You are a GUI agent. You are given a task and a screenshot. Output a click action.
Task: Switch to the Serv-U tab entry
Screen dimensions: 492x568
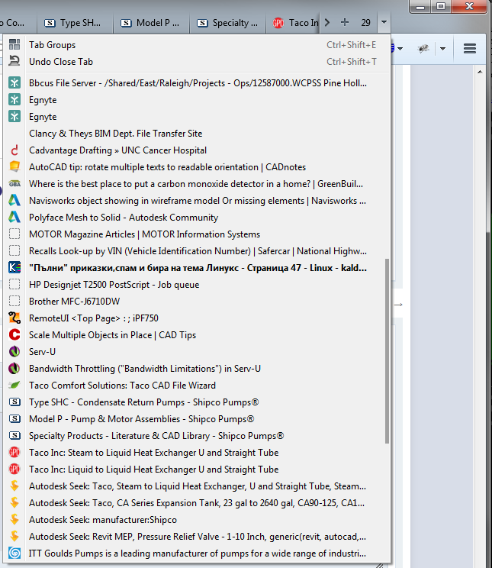197,352
